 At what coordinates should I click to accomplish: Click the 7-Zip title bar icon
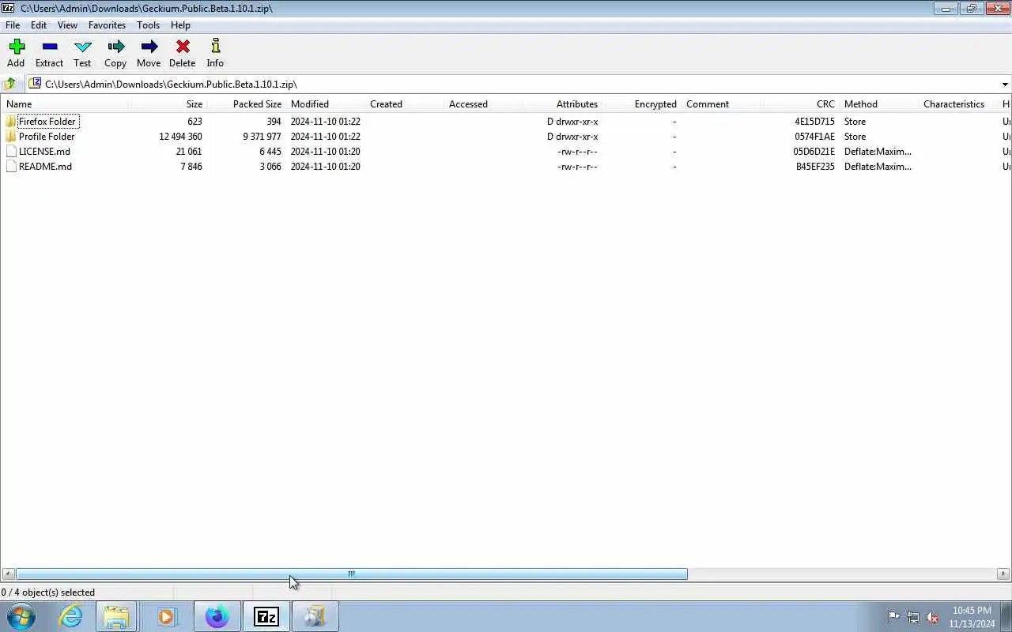pyautogui.click(x=8, y=8)
